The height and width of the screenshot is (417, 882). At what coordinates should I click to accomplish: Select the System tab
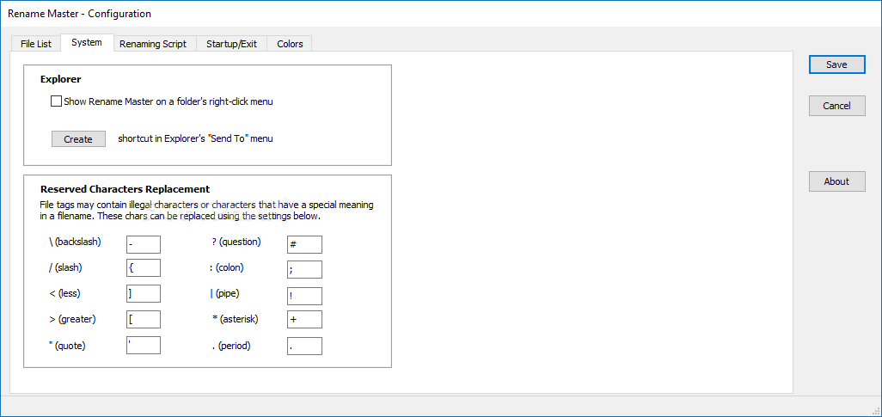[87, 43]
